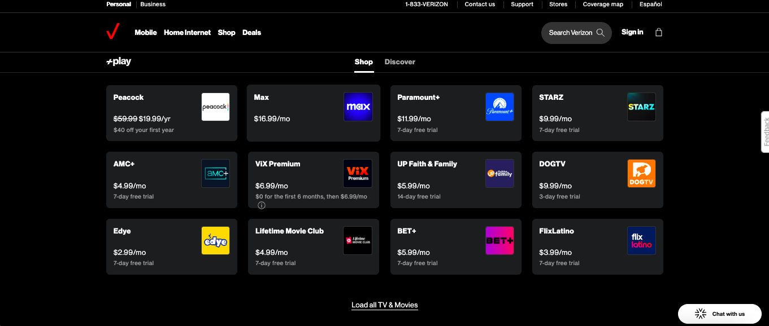Click the 14-day free trial text
The image size is (769, 326).
[x=419, y=196]
